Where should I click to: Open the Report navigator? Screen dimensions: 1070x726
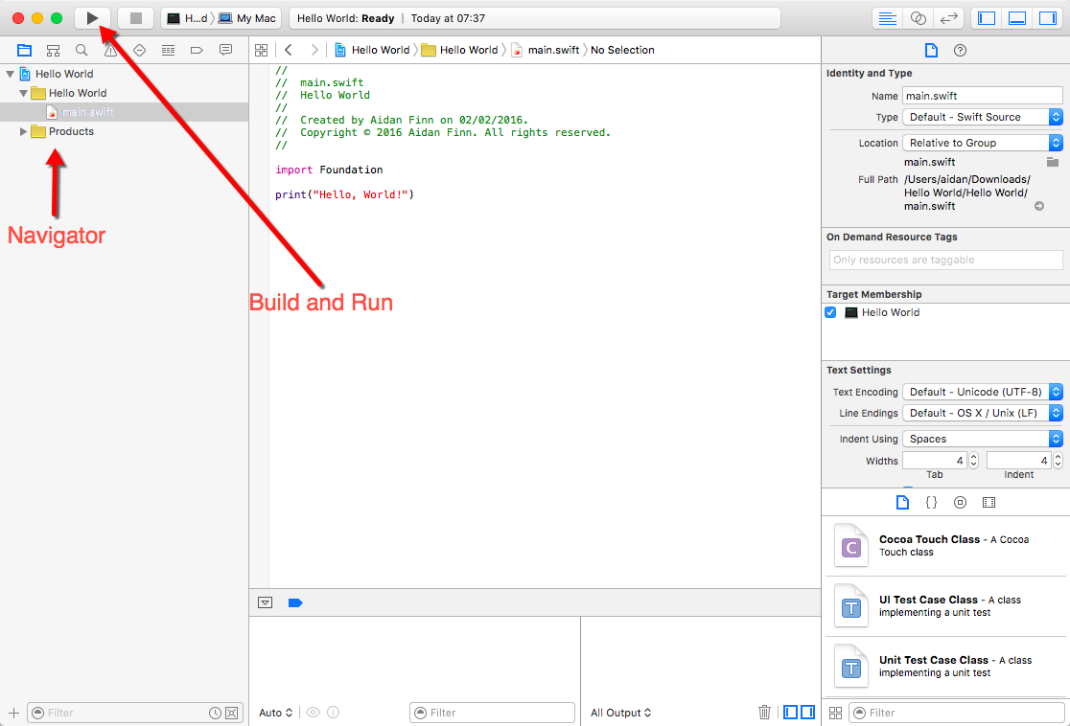(225, 50)
